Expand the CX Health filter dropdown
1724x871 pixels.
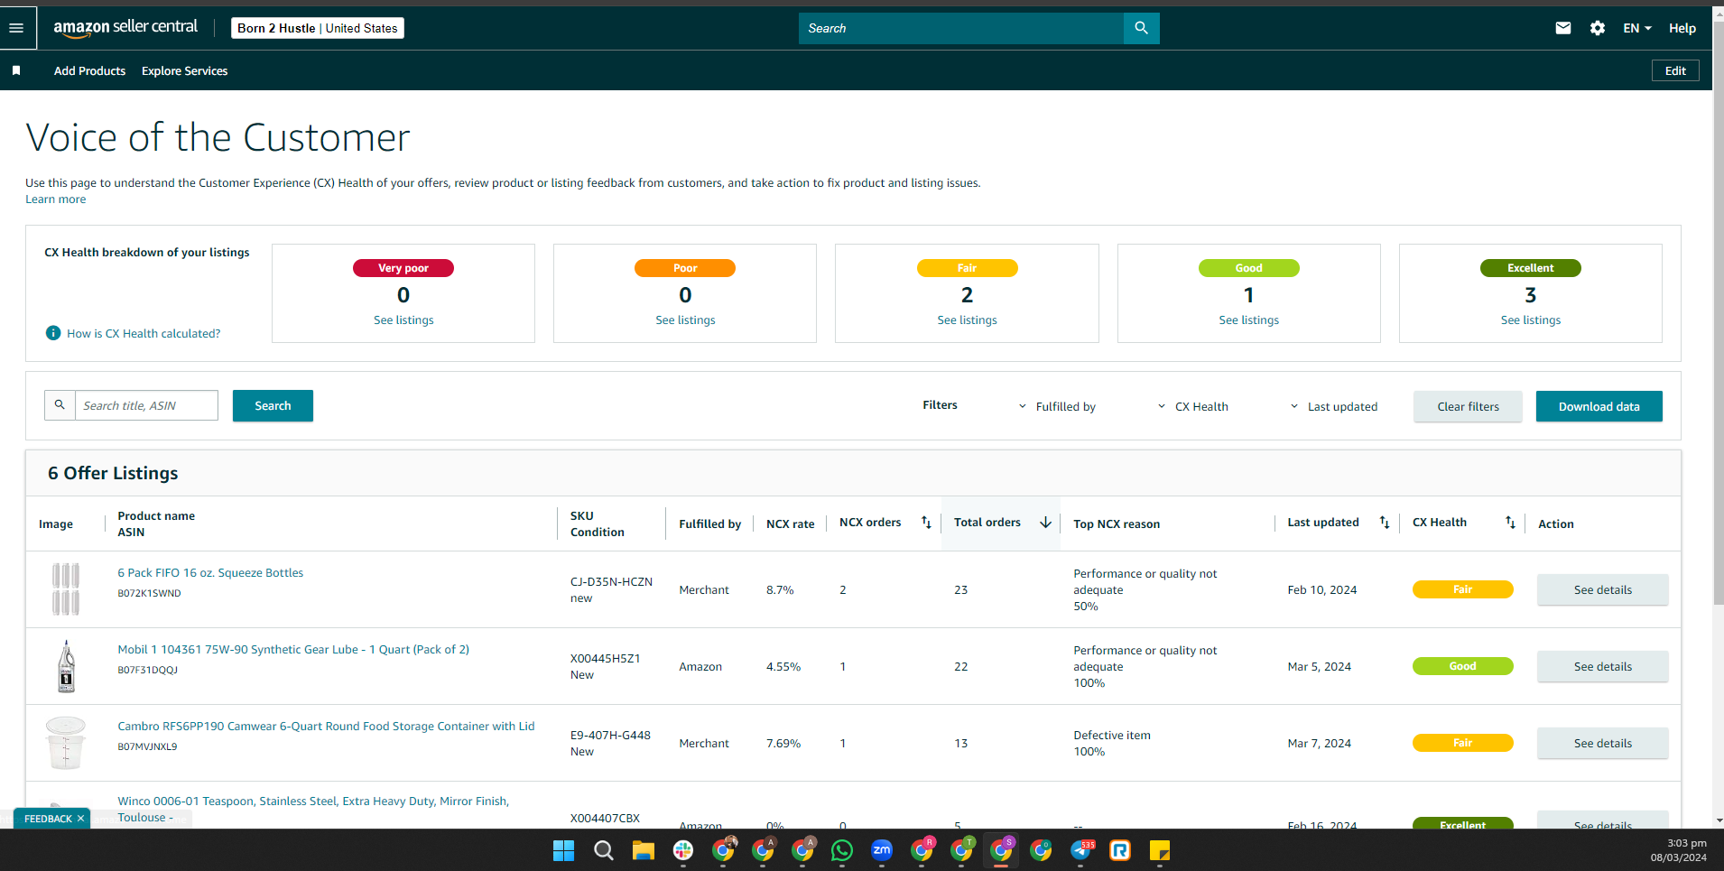coord(1192,406)
